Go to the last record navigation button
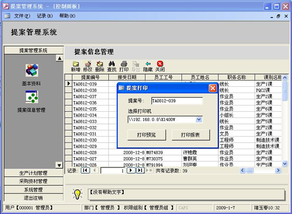The image size is (292, 214). pos(140,170)
